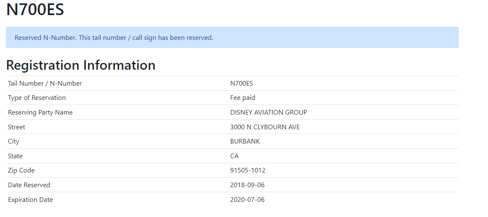
Task: Click the 2020-07-06 expiration date
Action: click(x=247, y=200)
